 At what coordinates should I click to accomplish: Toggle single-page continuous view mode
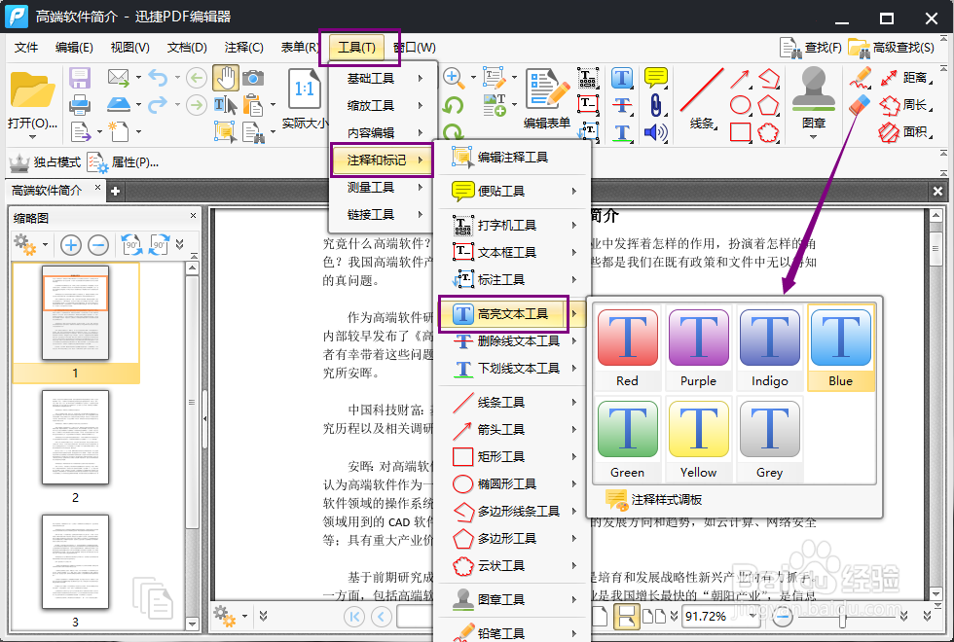[627, 616]
